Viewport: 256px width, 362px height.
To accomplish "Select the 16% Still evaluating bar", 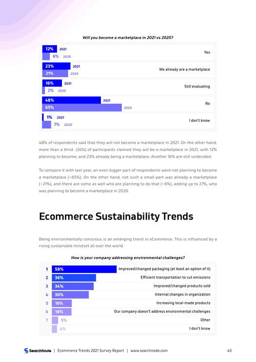I will tap(52, 83).
